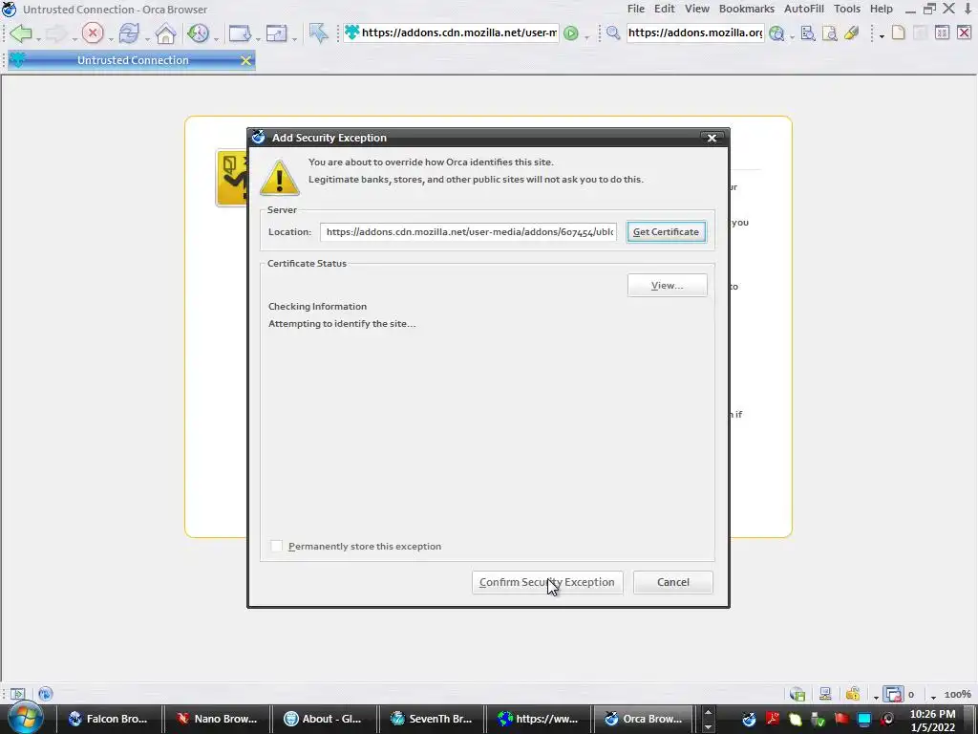The image size is (978, 734).
Task: Click the document search magnifier icon
Action: pyautogui.click(x=830, y=33)
